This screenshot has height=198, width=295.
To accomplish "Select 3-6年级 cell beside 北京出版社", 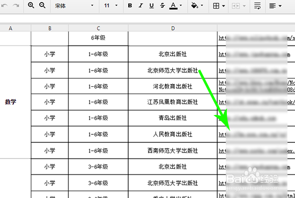I will (98, 166).
